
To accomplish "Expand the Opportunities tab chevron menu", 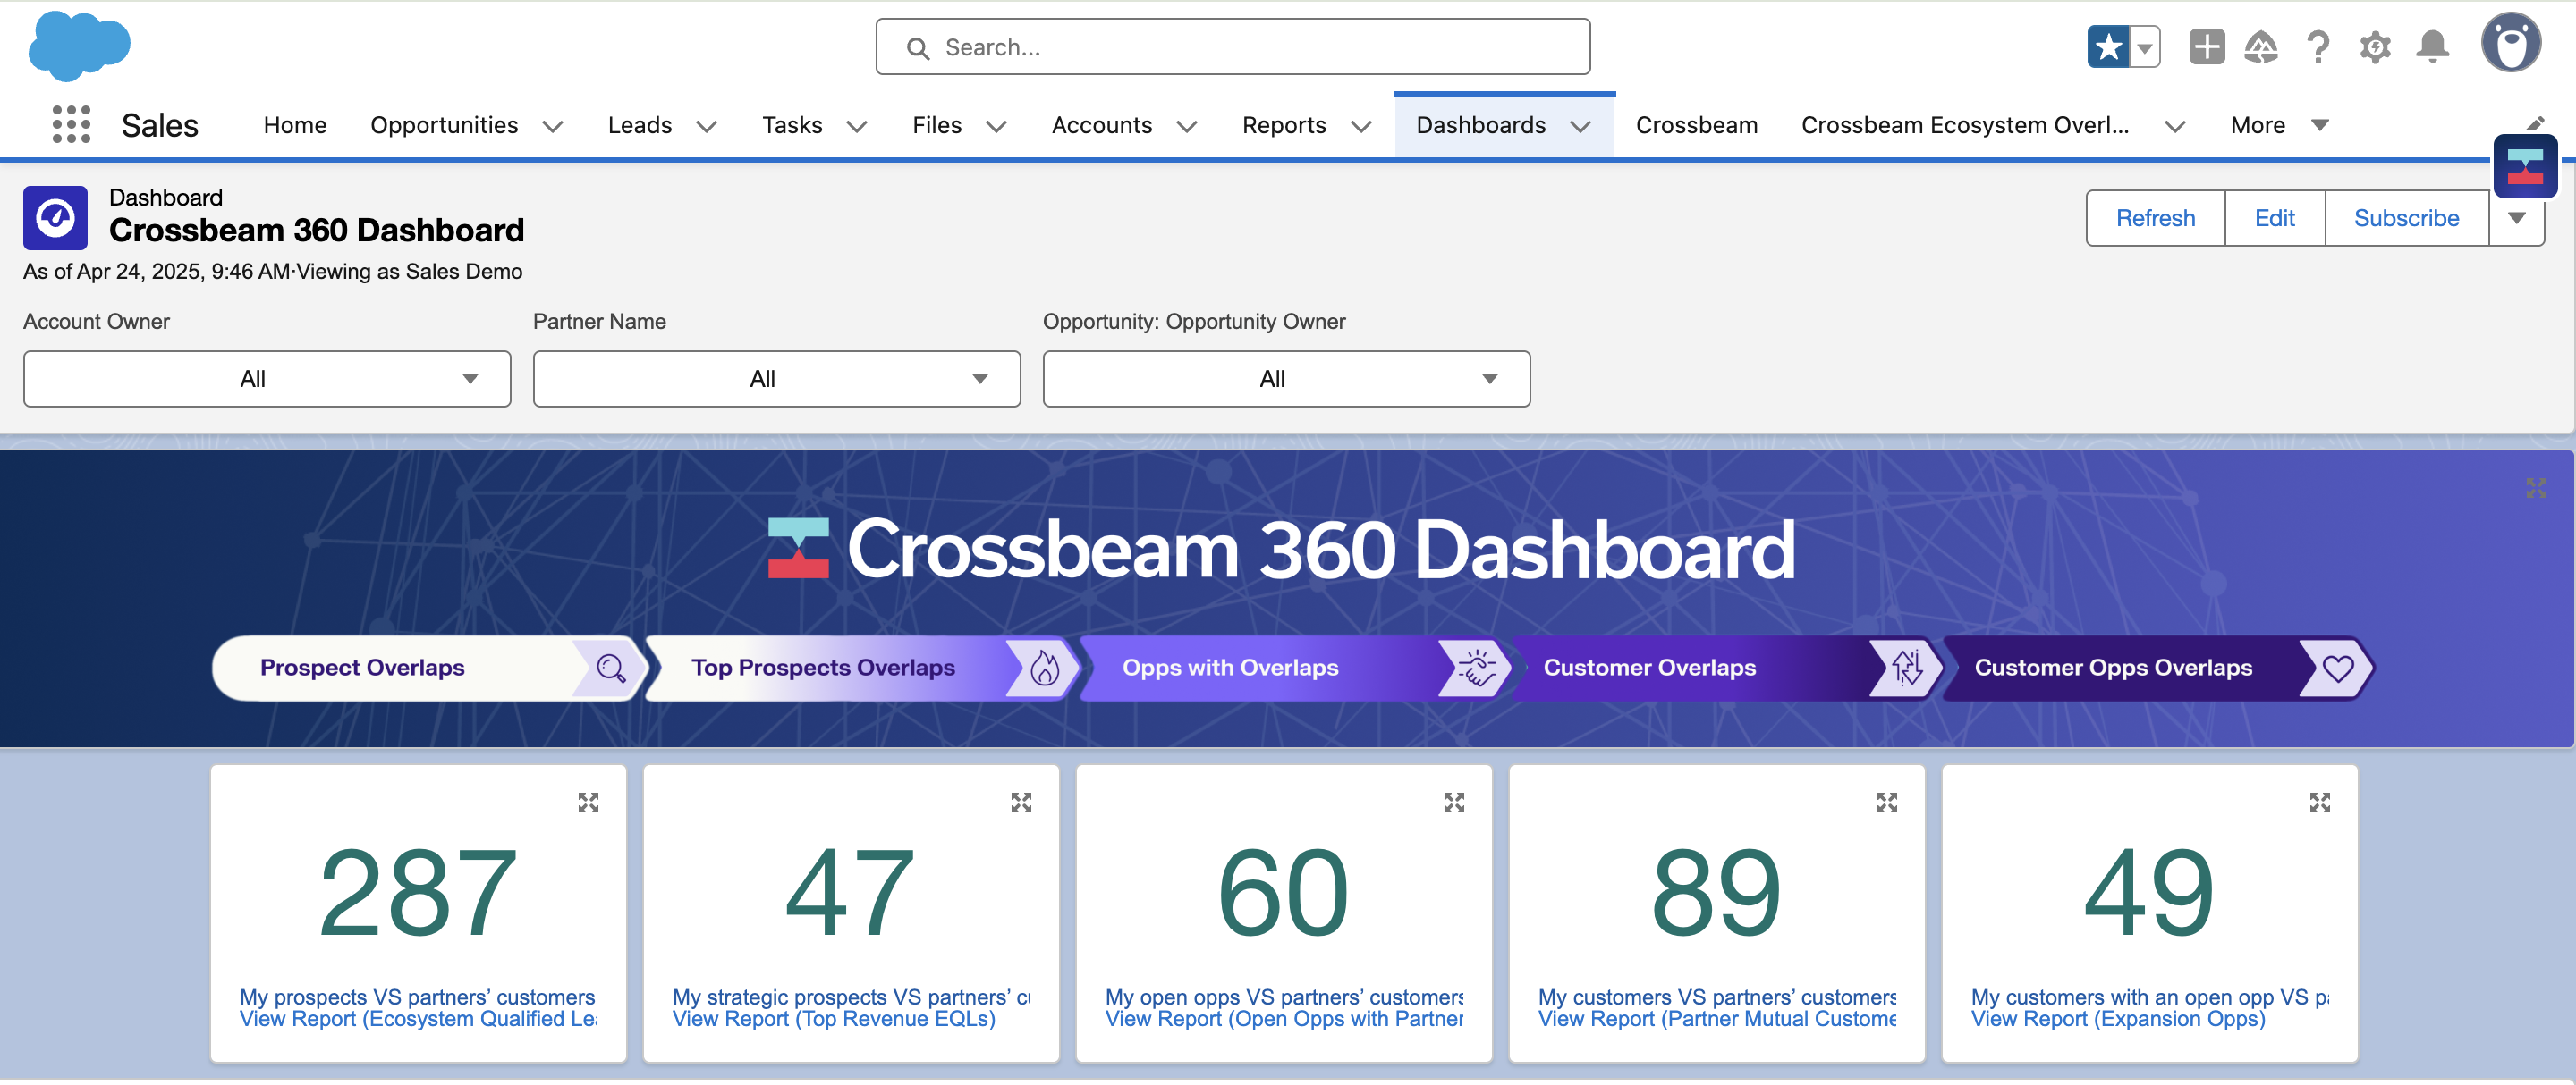I will point(552,126).
